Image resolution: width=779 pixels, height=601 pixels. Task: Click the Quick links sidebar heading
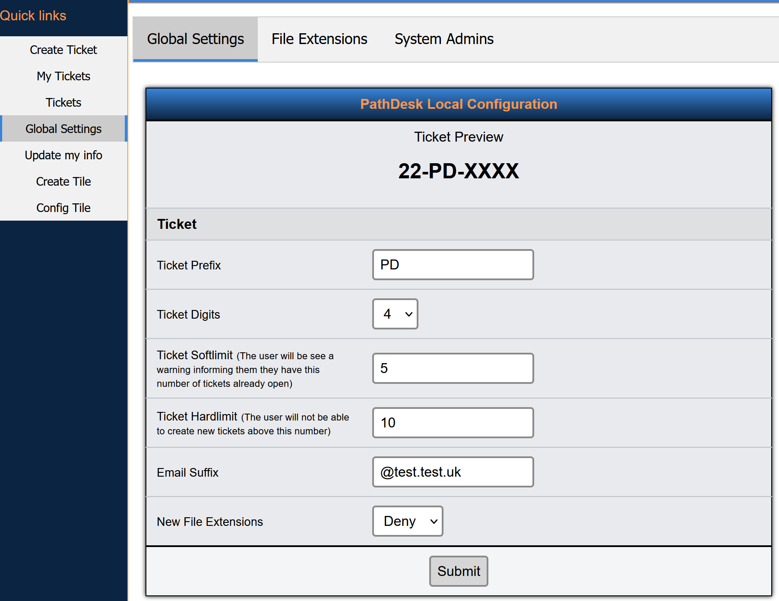[x=33, y=16]
